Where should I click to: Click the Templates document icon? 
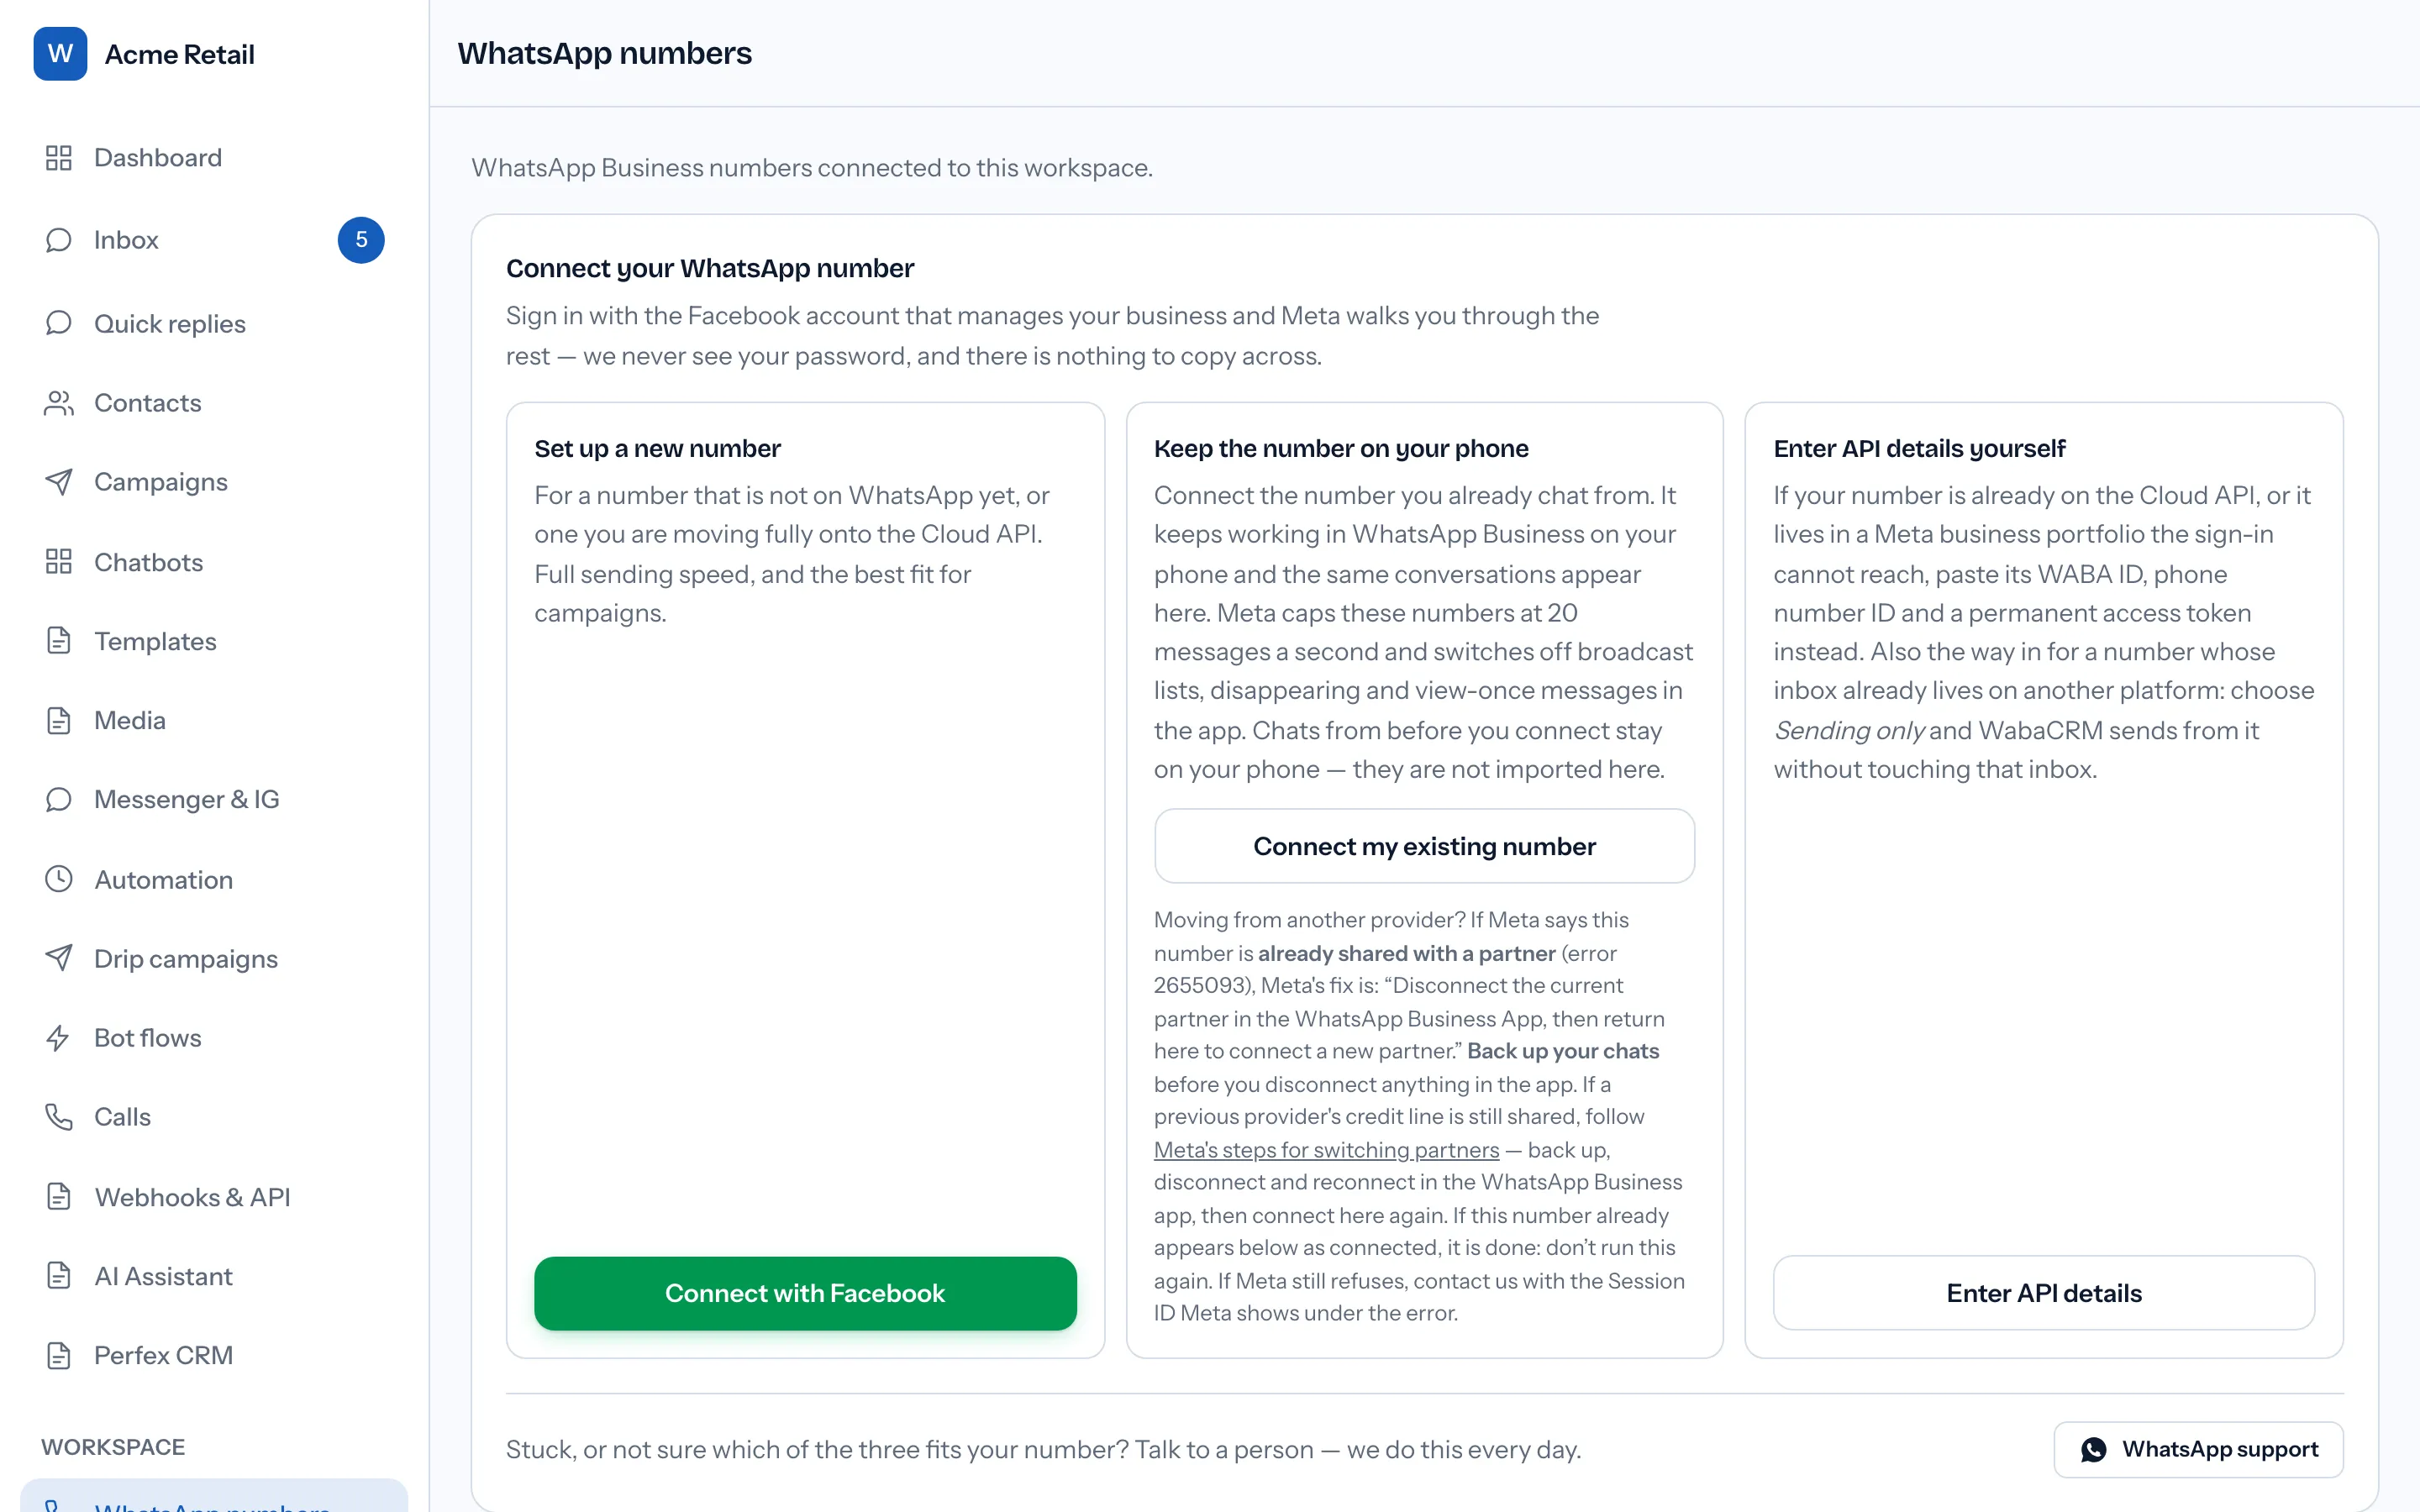(59, 641)
